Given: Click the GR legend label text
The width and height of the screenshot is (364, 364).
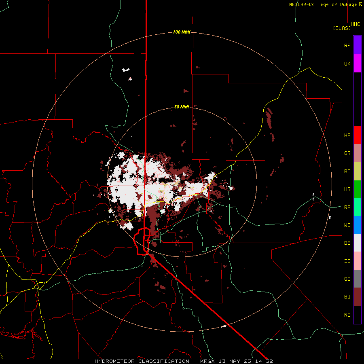Looking at the screenshot, I should (347, 153).
